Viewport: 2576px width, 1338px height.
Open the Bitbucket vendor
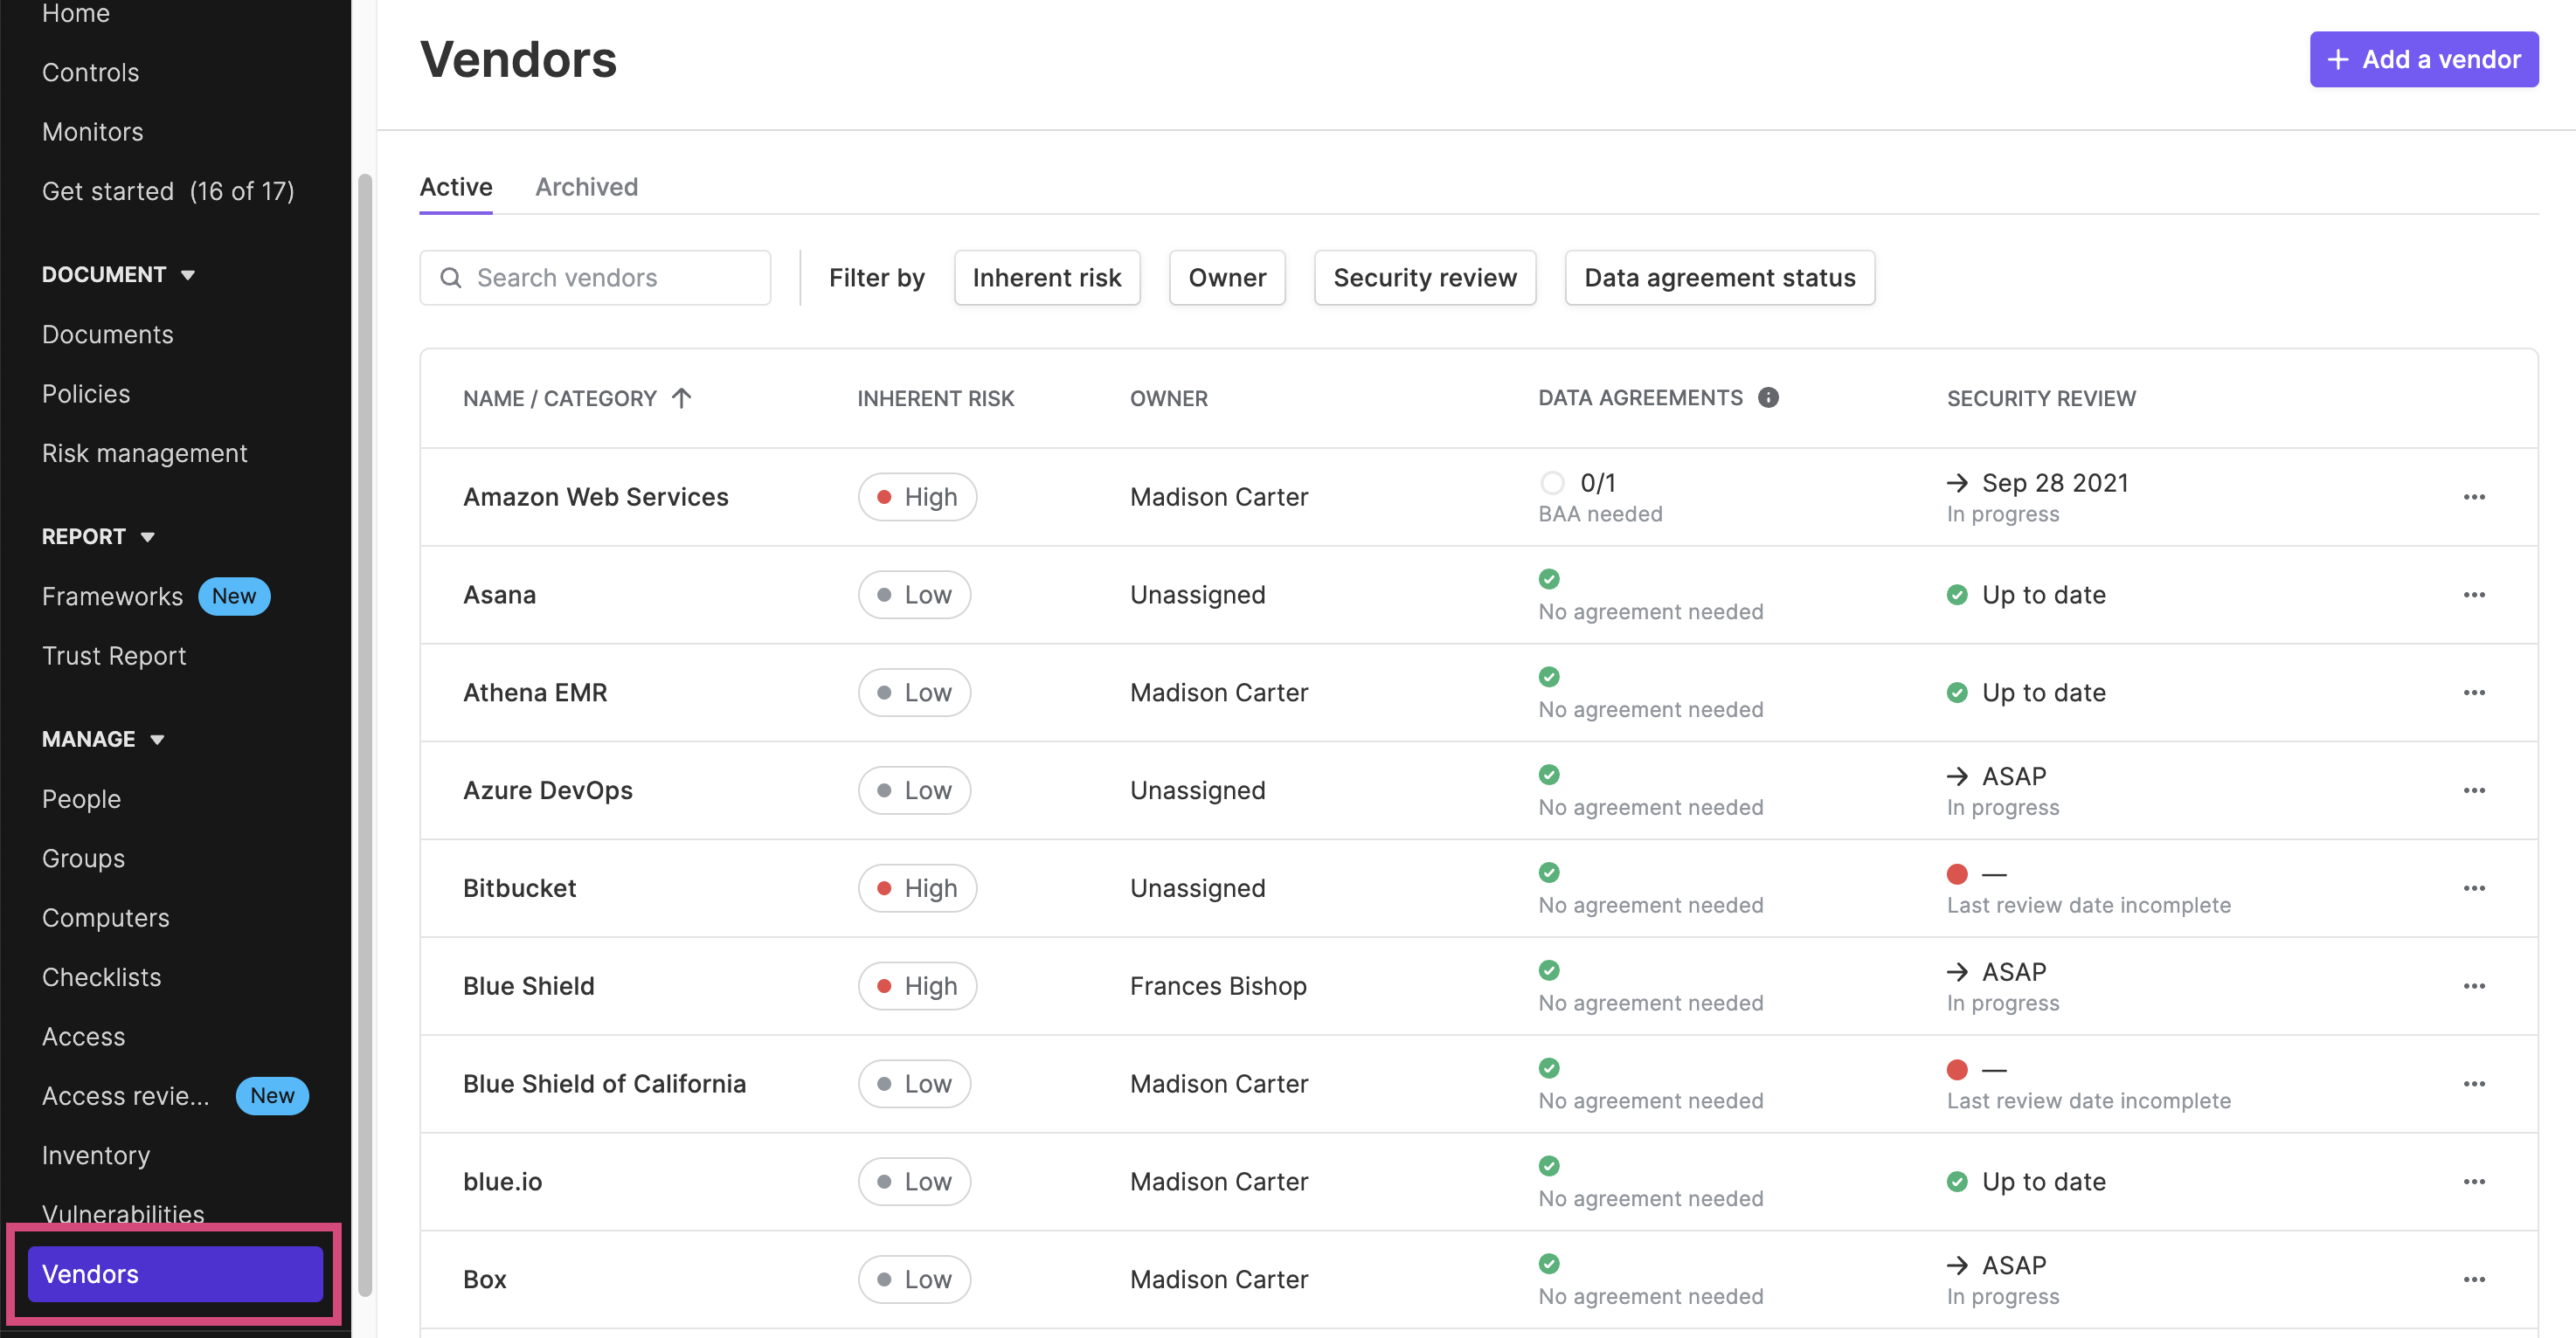[x=519, y=888]
